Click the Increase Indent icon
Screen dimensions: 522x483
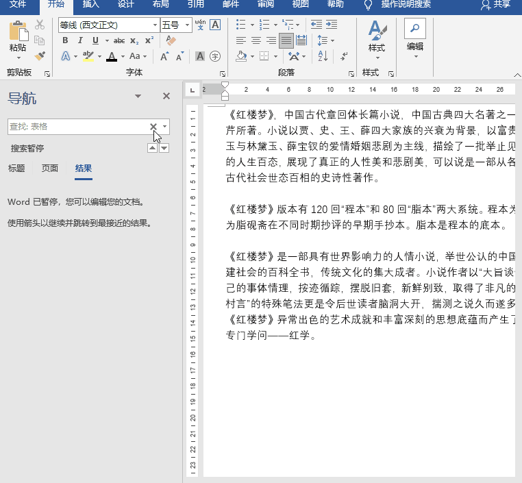pos(332,25)
